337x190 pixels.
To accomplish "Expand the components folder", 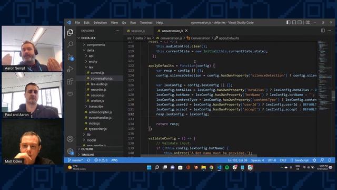I will (96, 44).
